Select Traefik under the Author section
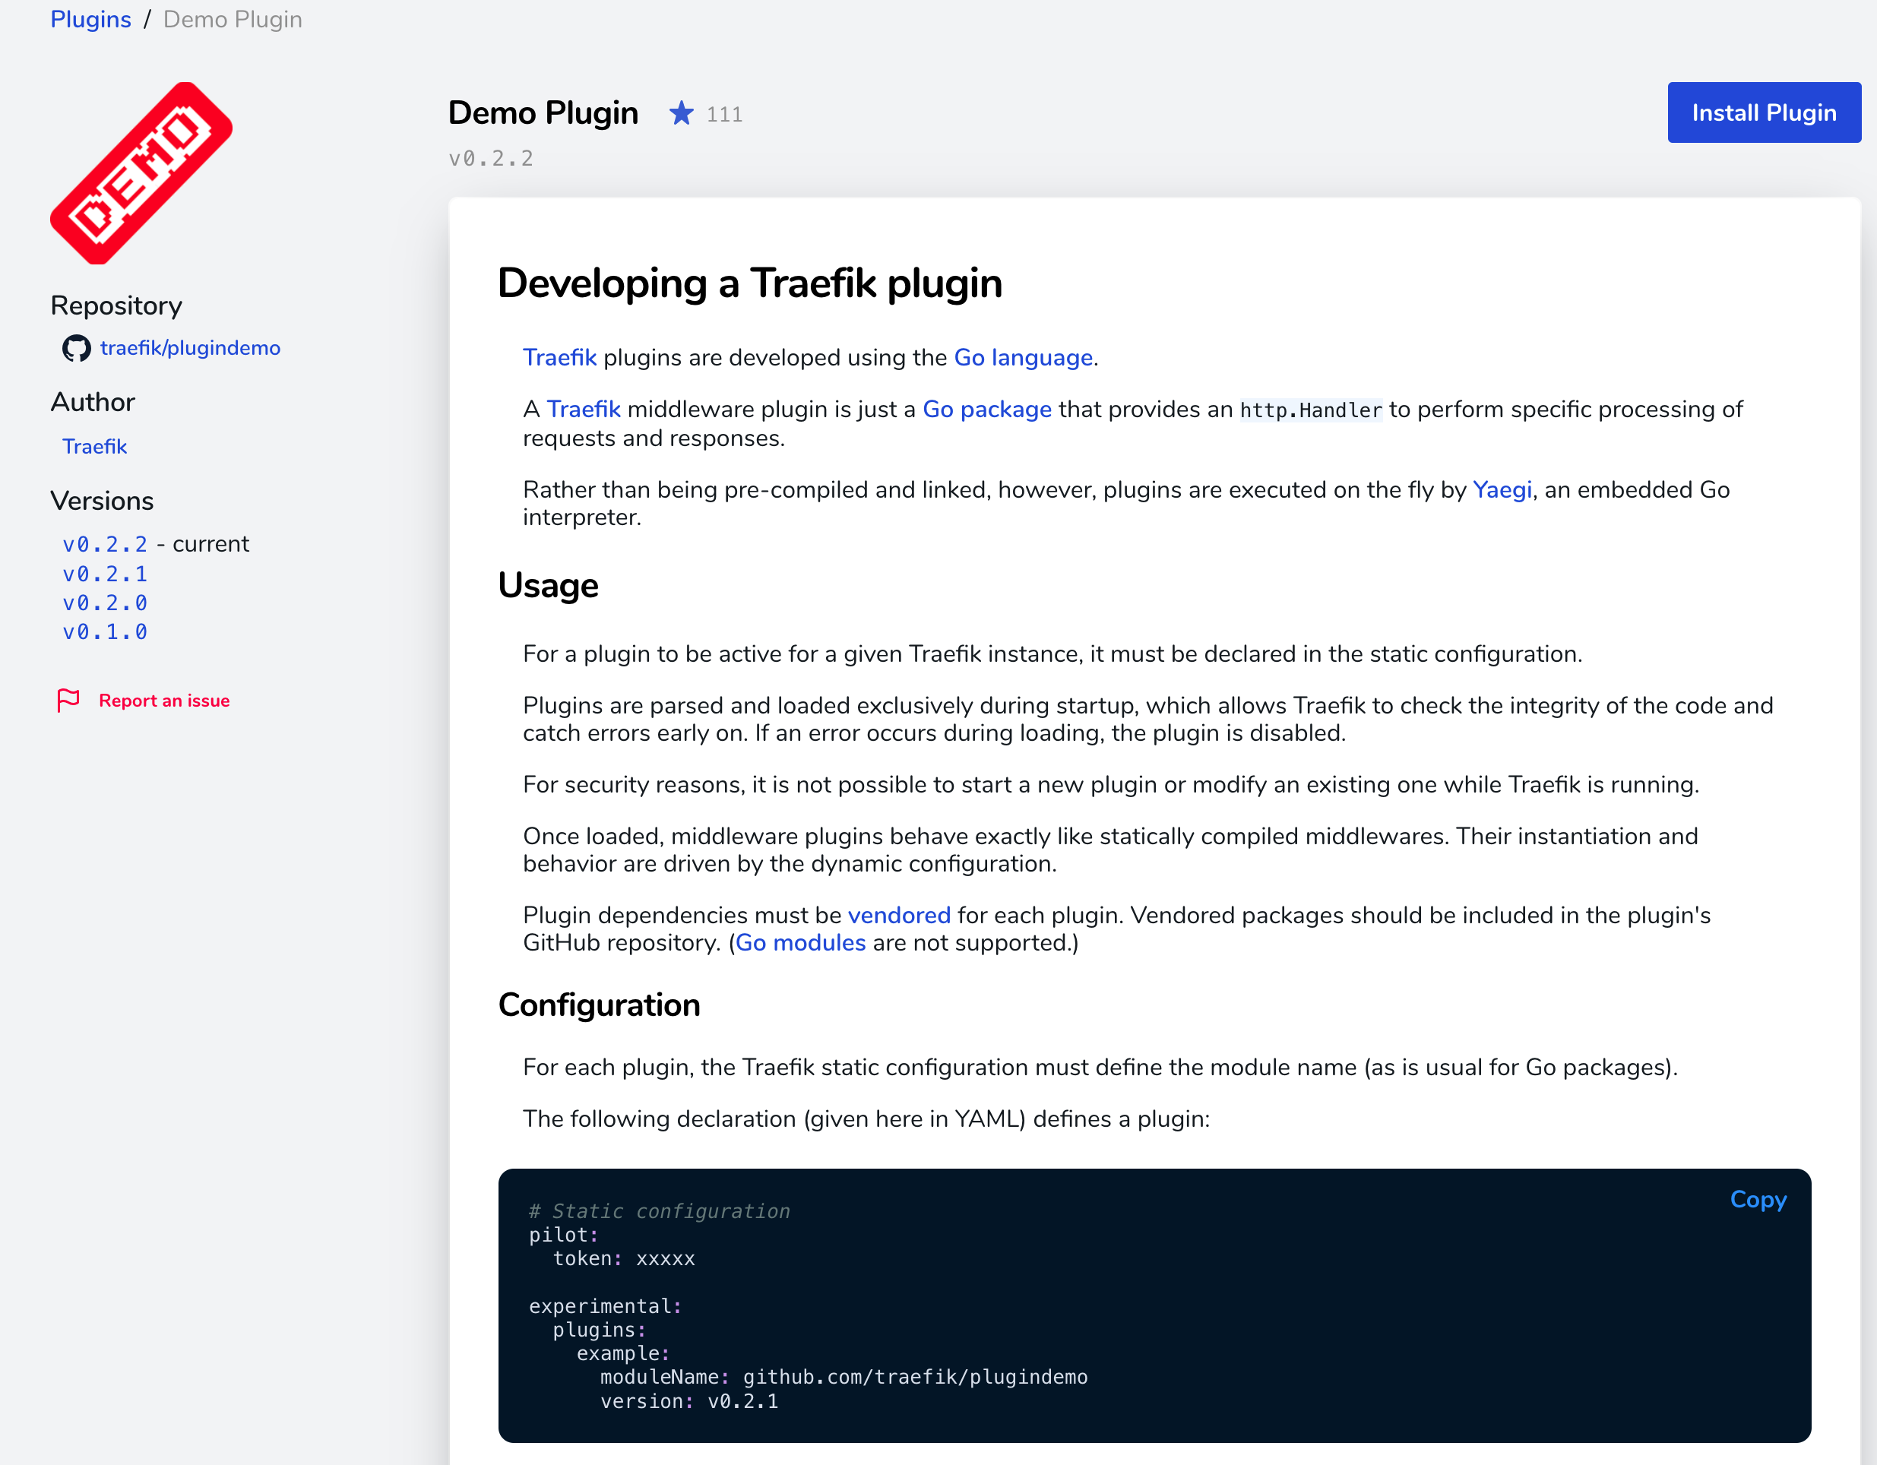 (x=94, y=446)
